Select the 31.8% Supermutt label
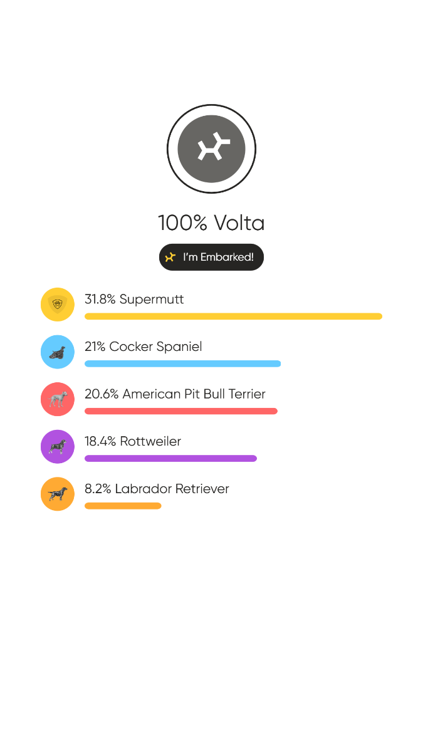423x752 pixels. coord(134,300)
